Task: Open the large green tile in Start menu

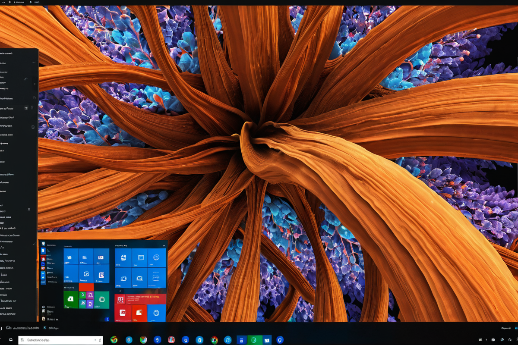Action: (71, 299)
